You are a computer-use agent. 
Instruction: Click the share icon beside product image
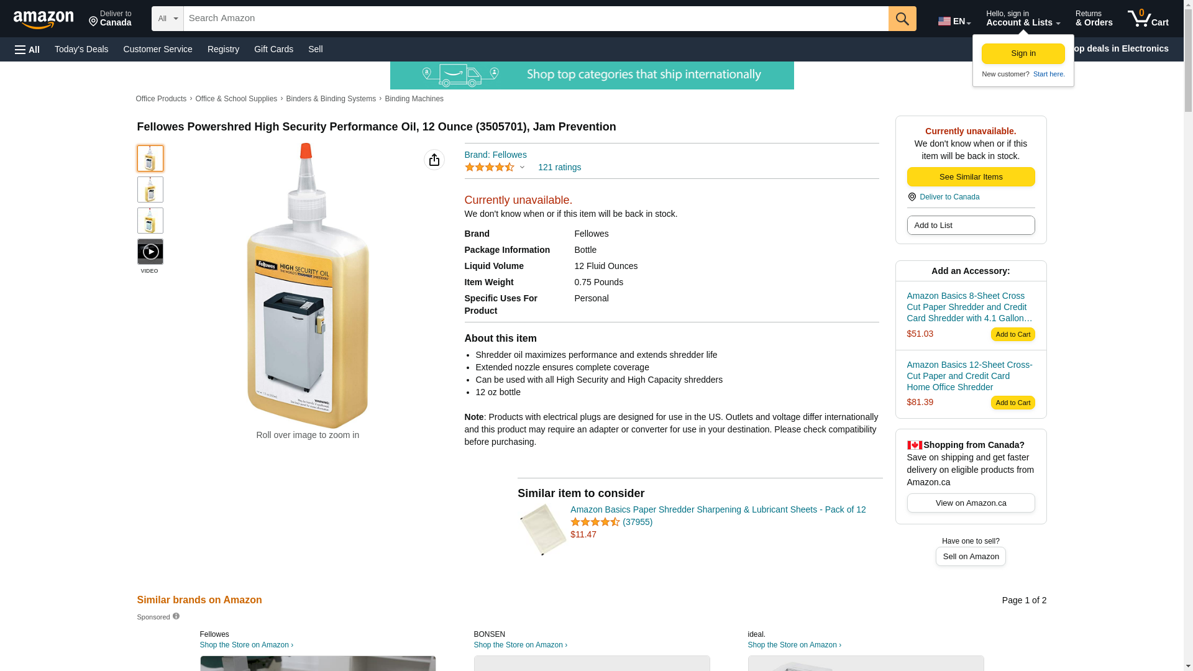[x=434, y=160]
